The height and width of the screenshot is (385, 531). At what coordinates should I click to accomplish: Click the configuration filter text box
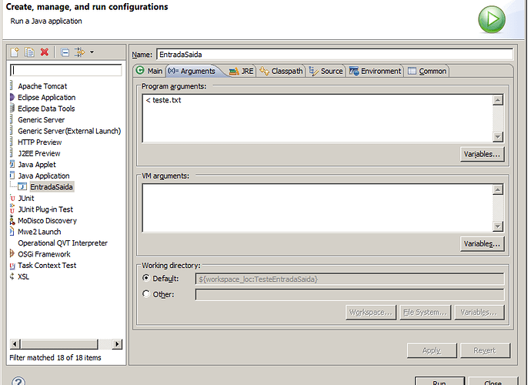point(65,70)
